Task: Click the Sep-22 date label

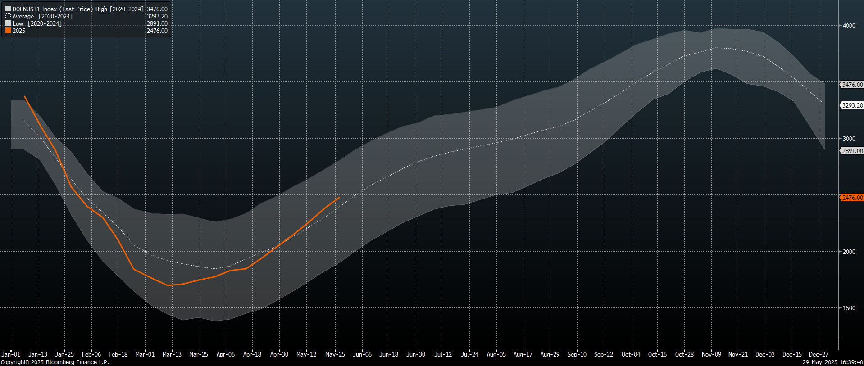Action: 604,354
